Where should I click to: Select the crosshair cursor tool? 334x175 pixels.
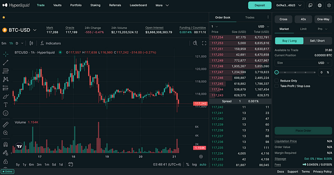click(x=6, y=54)
